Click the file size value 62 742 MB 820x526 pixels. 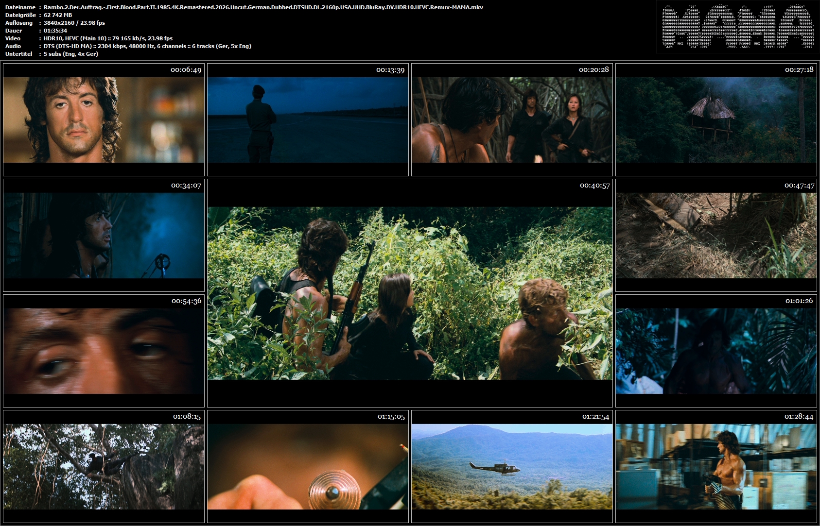coord(58,15)
